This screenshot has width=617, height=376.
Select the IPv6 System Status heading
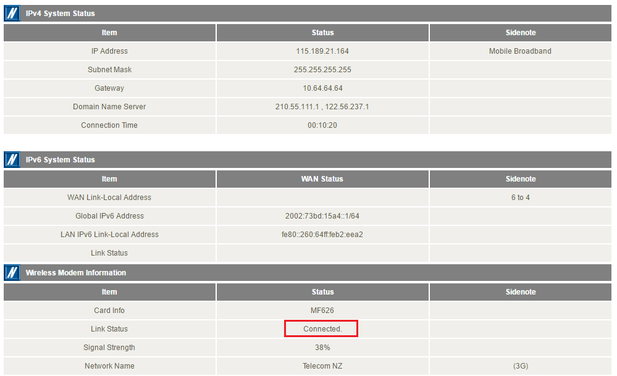click(60, 160)
